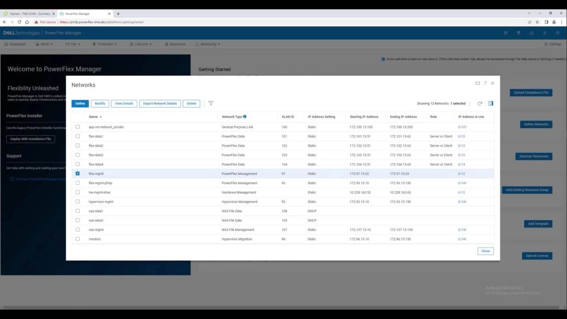Expand the Protection menu

105,44
